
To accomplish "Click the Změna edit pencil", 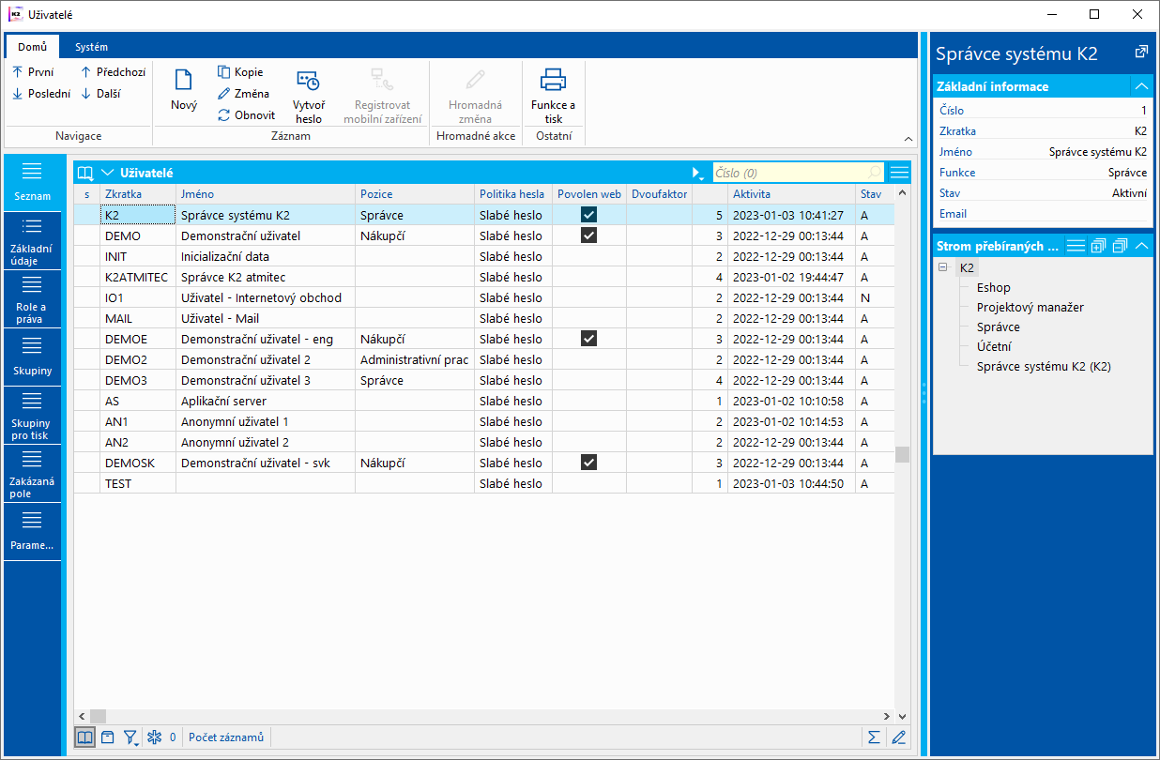I will click(x=224, y=94).
